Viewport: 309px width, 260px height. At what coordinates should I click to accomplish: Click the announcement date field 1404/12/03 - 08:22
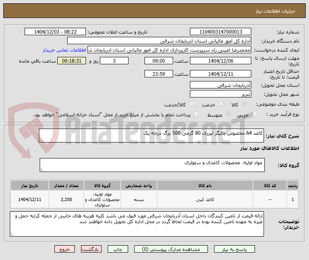coord(55,32)
